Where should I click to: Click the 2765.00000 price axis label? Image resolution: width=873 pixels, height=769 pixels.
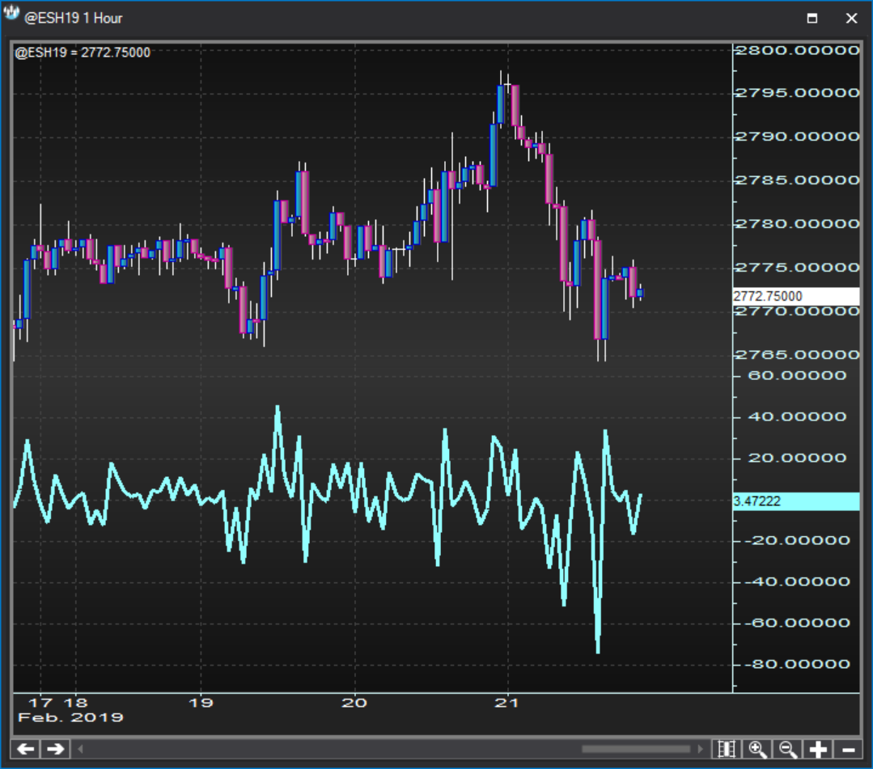pyautogui.click(x=798, y=354)
